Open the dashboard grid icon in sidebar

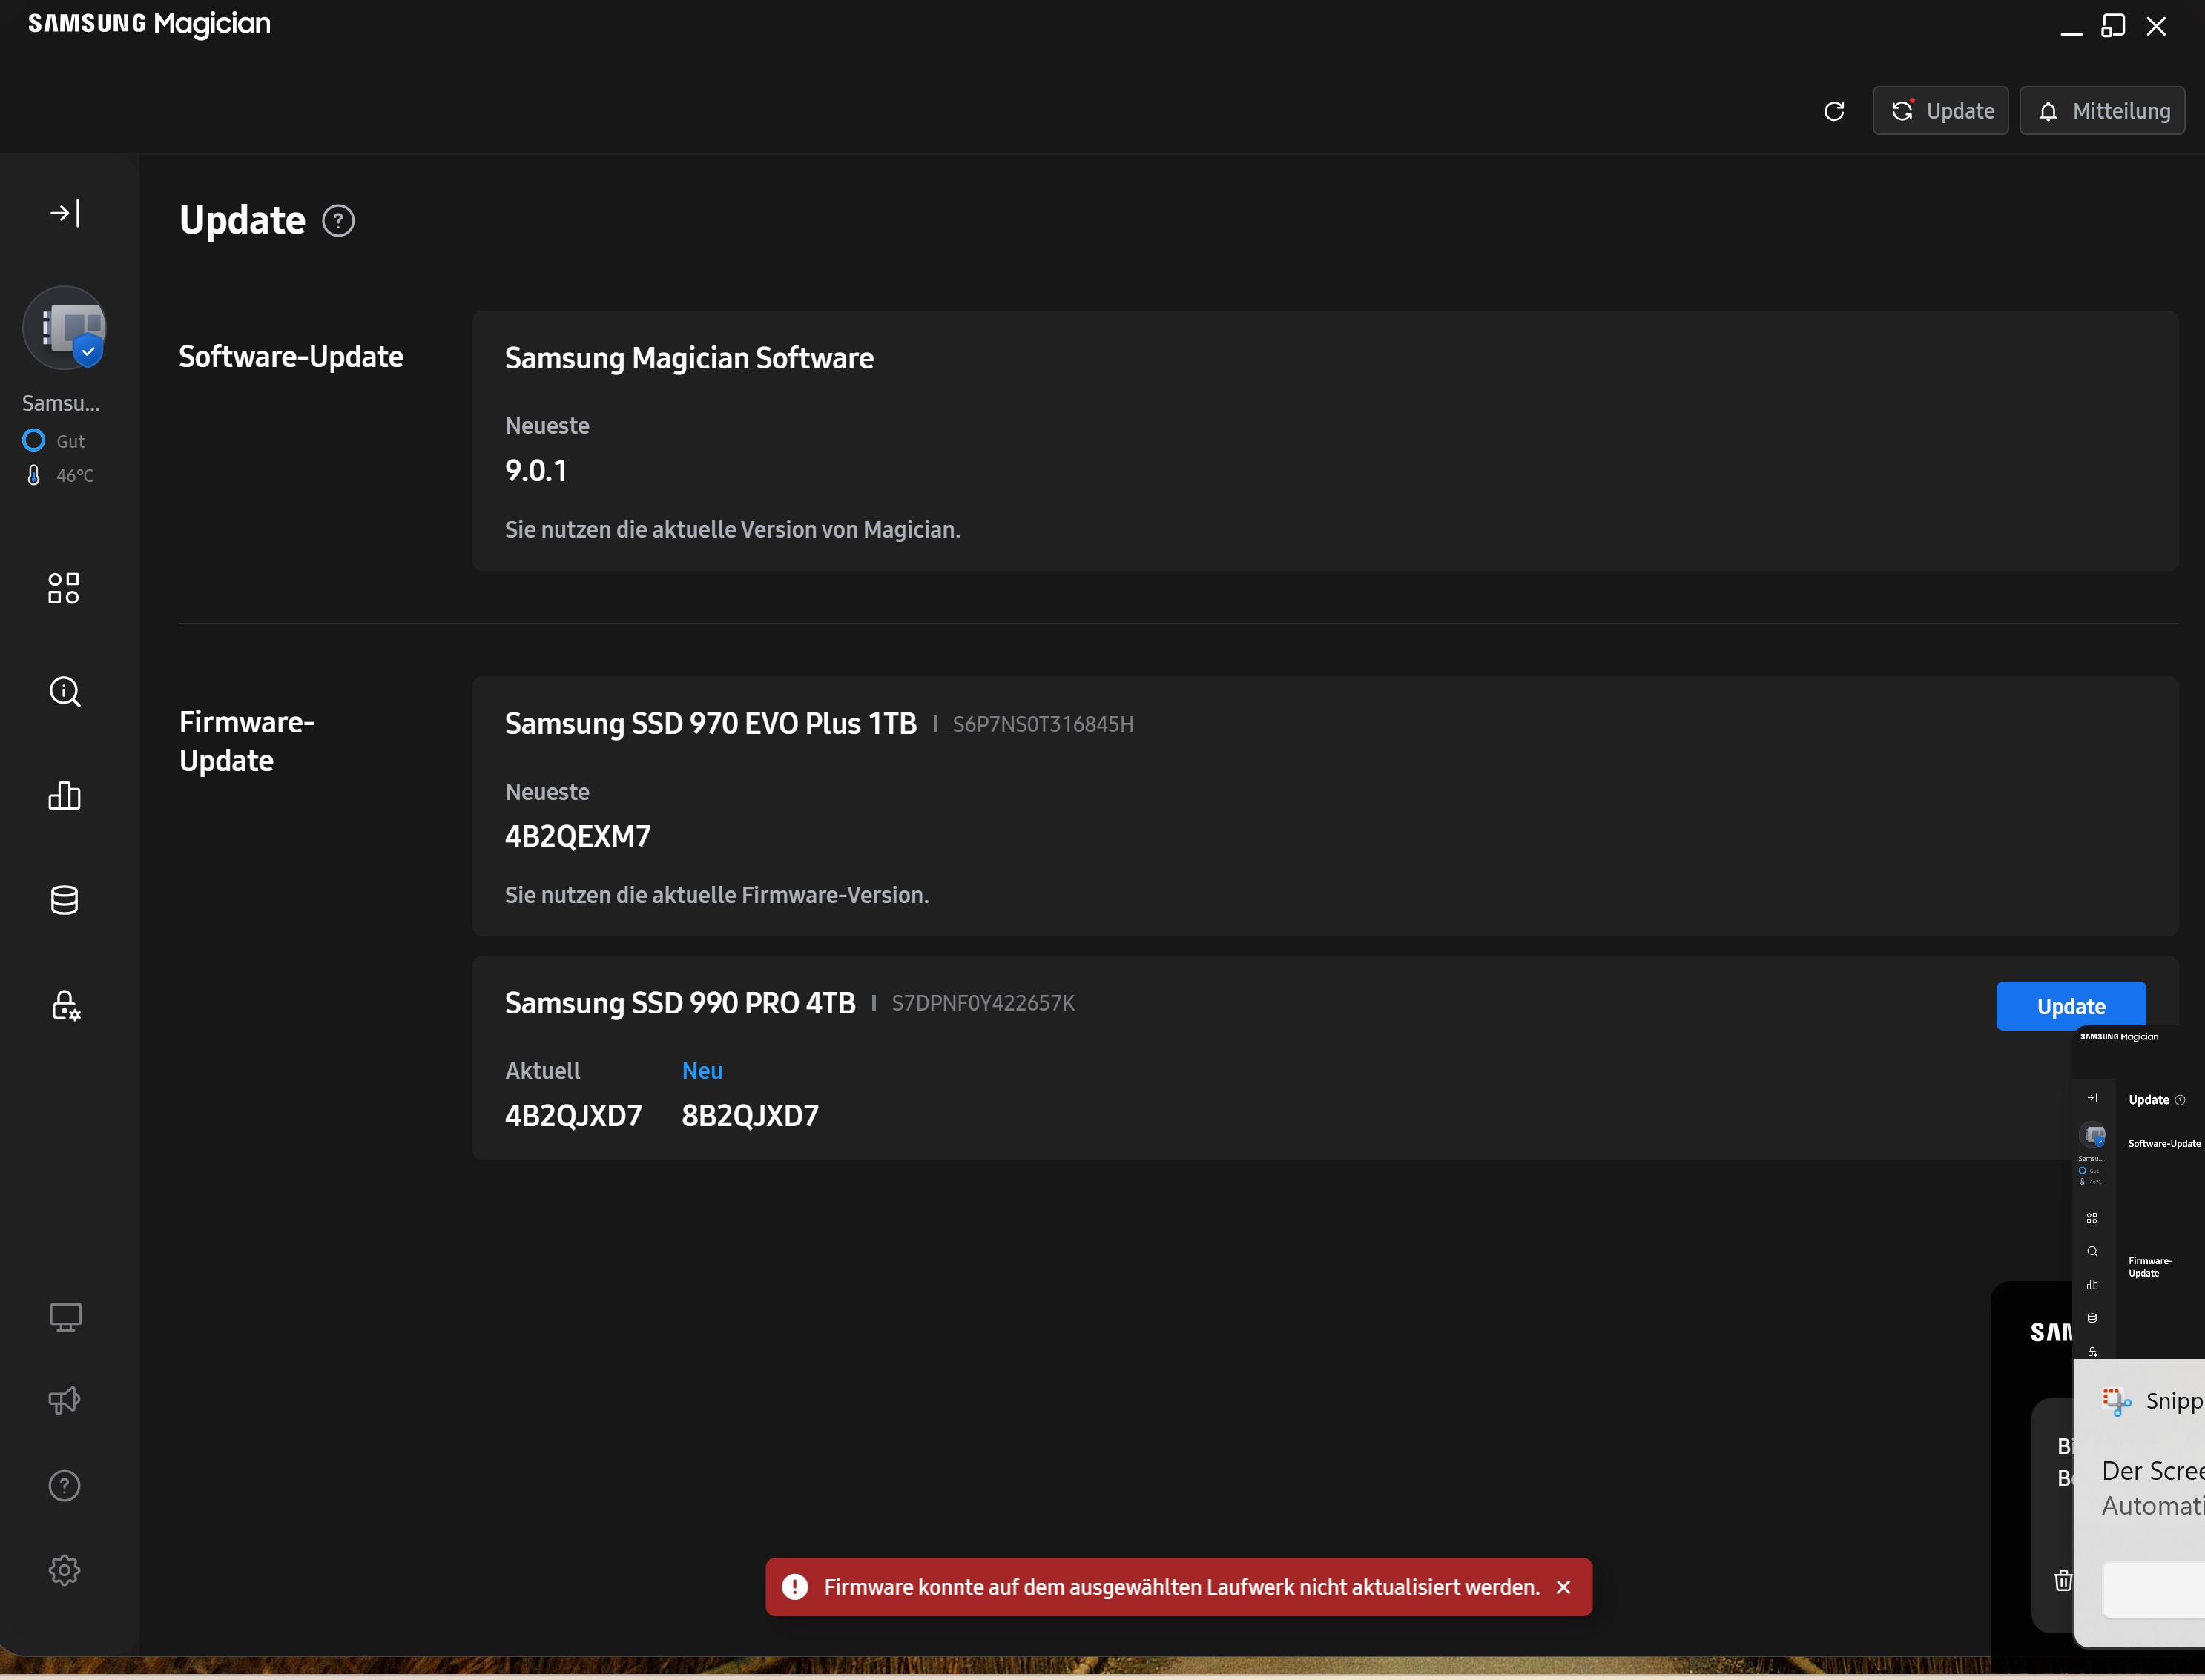pyautogui.click(x=64, y=588)
